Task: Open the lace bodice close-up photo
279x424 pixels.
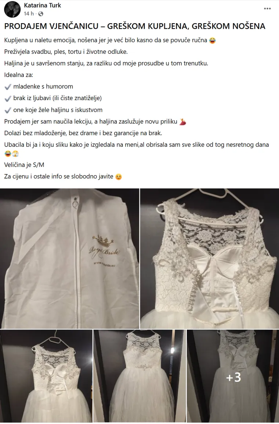Action: point(209,258)
